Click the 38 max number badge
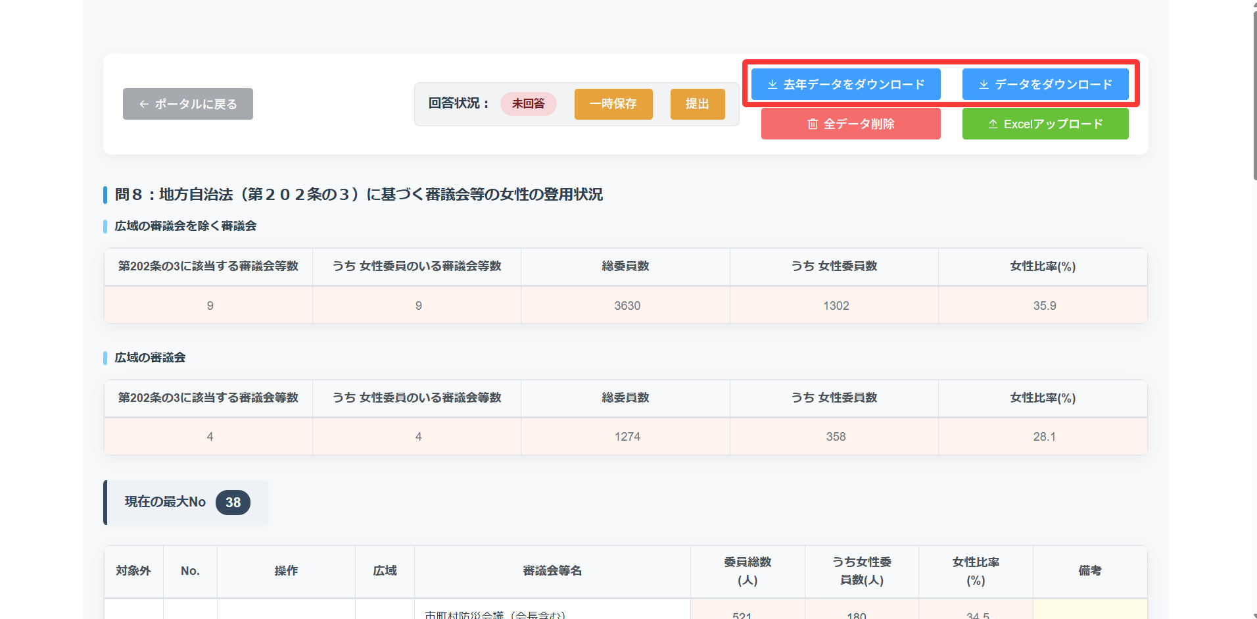Screen dimensions: 1257x619 (233, 503)
